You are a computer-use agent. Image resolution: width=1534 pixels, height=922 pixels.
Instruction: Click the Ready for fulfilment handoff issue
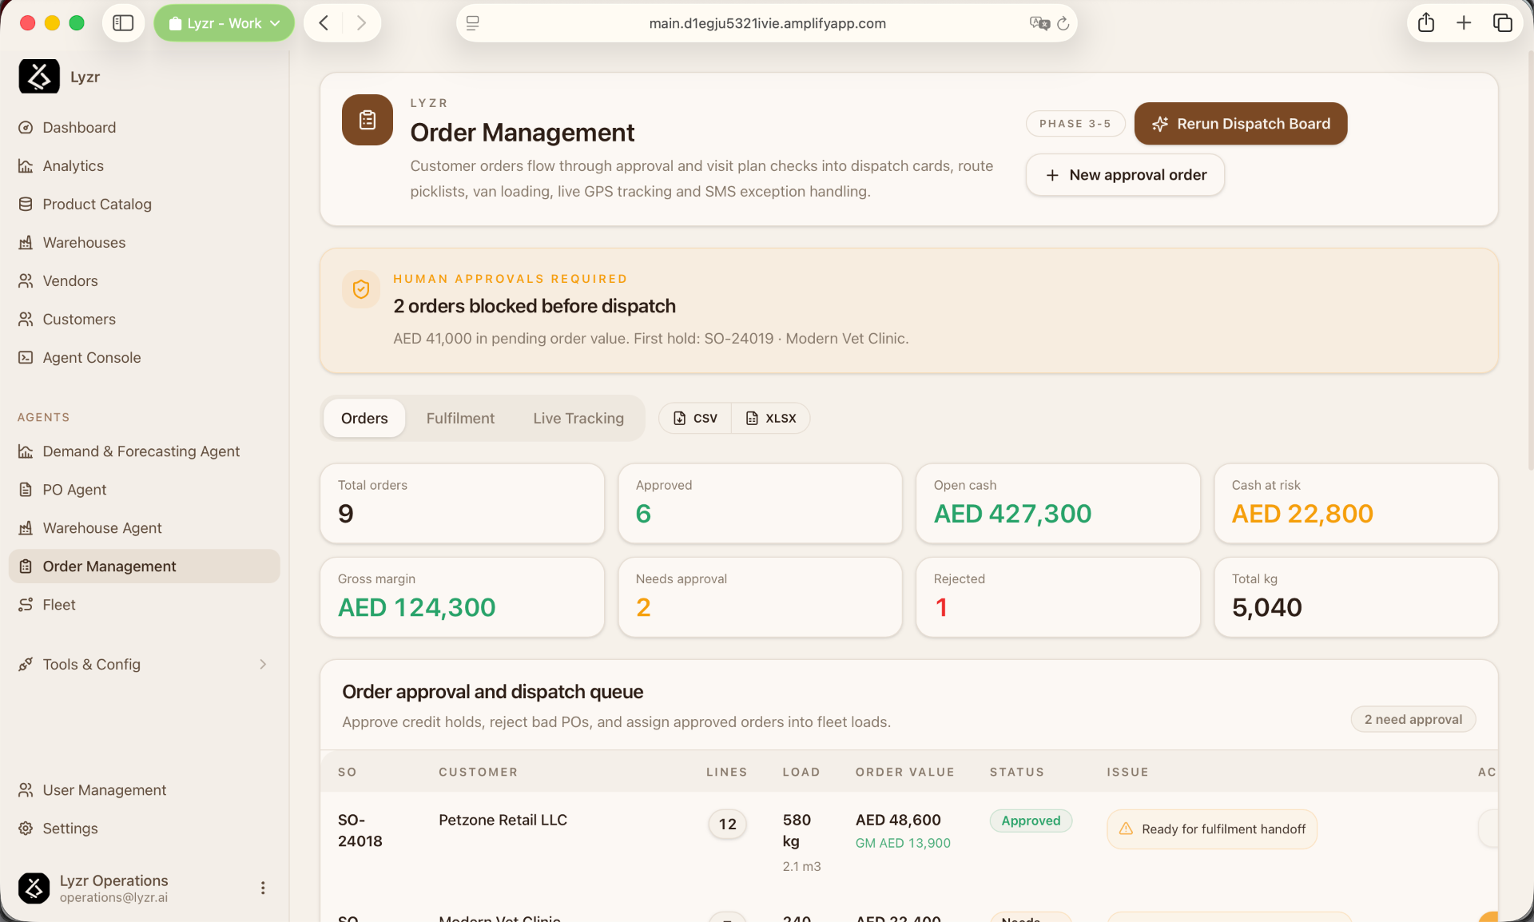pyautogui.click(x=1212, y=829)
